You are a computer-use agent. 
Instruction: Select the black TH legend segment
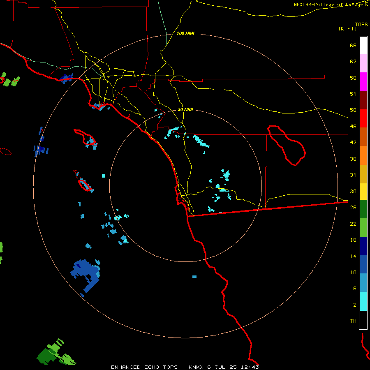click(363, 320)
